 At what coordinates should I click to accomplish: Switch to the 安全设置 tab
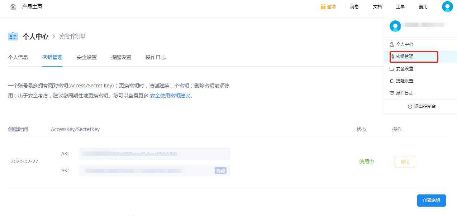pos(87,57)
